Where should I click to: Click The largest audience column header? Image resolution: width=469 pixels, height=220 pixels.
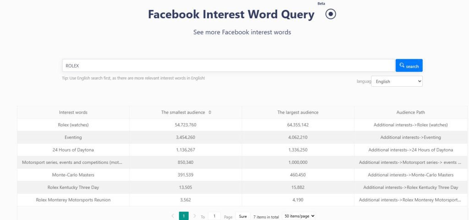pos(298,112)
